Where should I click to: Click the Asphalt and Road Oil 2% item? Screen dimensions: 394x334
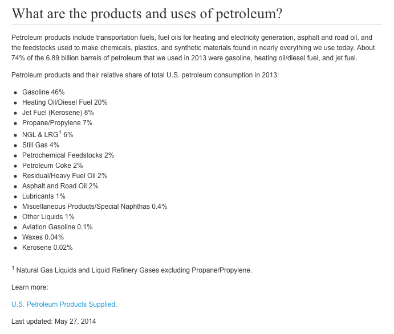coord(60,186)
